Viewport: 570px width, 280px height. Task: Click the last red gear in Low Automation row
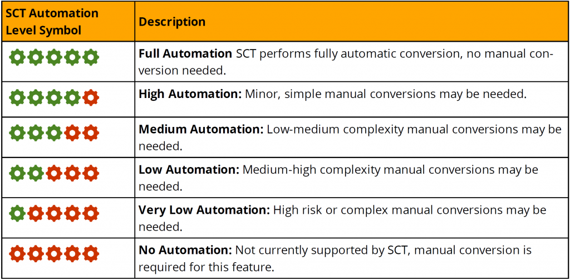coord(90,173)
